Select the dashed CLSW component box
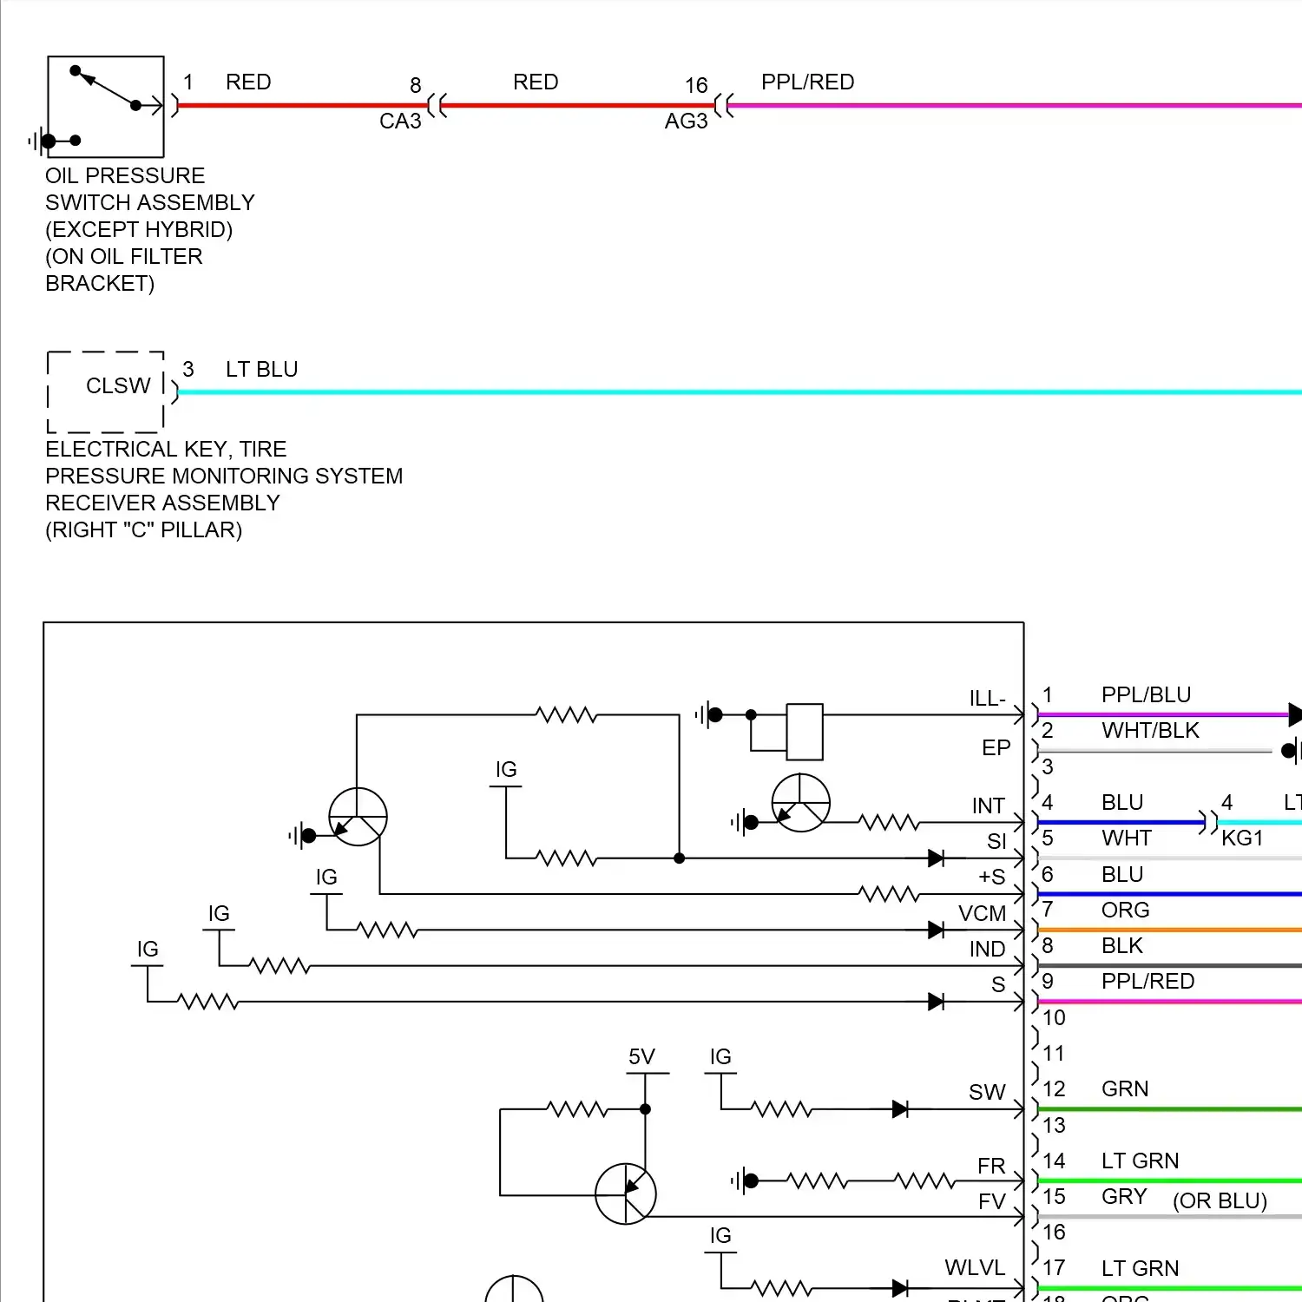This screenshot has width=1302, height=1302. tap(106, 392)
